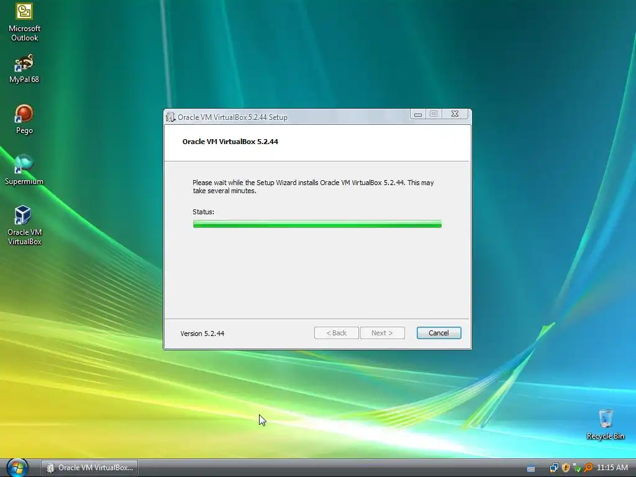Open the Windows Security Center shield tray icon
Screen dimensions: 636x477
pos(565,468)
